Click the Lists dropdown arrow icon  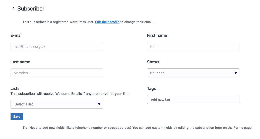coord(99,104)
